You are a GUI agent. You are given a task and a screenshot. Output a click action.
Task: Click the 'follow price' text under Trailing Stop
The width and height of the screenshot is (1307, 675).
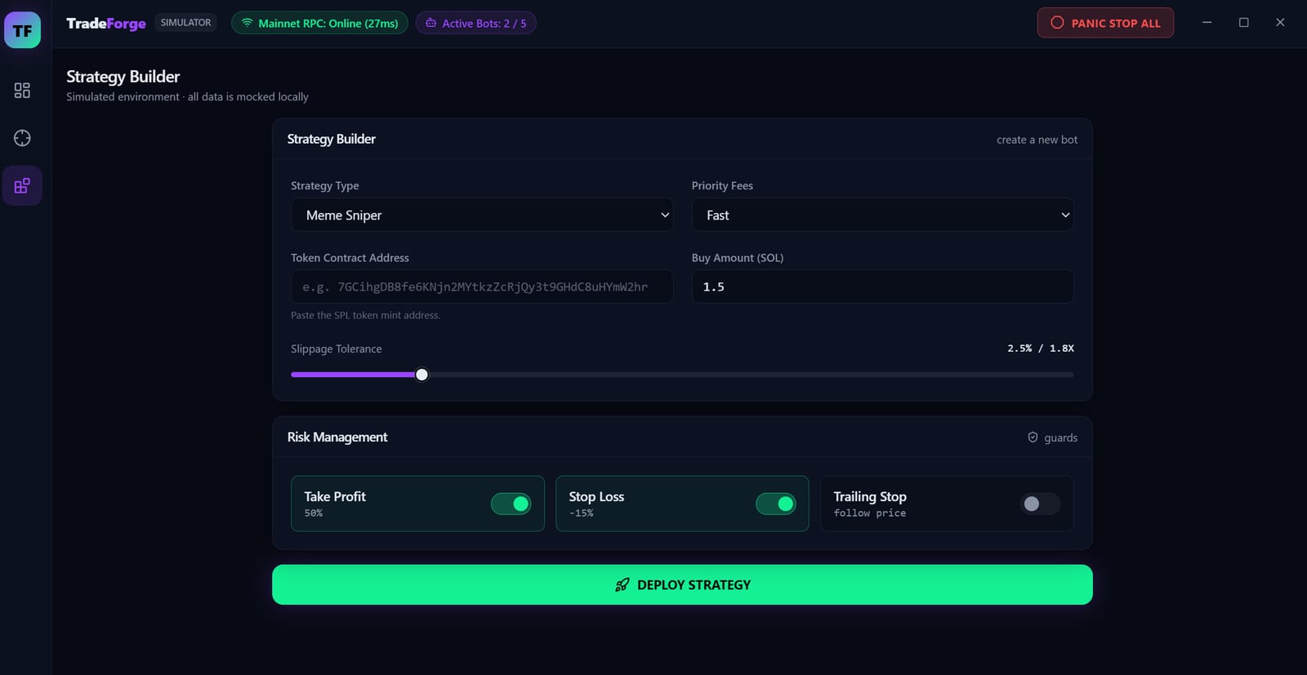(869, 513)
